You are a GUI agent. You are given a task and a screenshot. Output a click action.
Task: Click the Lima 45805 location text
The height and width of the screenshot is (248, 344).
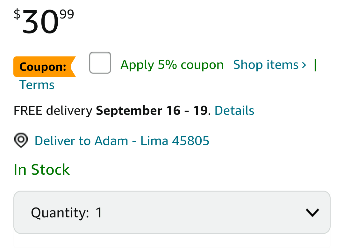[175, 141]
